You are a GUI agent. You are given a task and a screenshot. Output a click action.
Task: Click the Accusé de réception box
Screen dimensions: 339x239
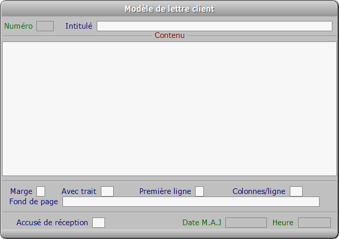click(x=99, y=223)
